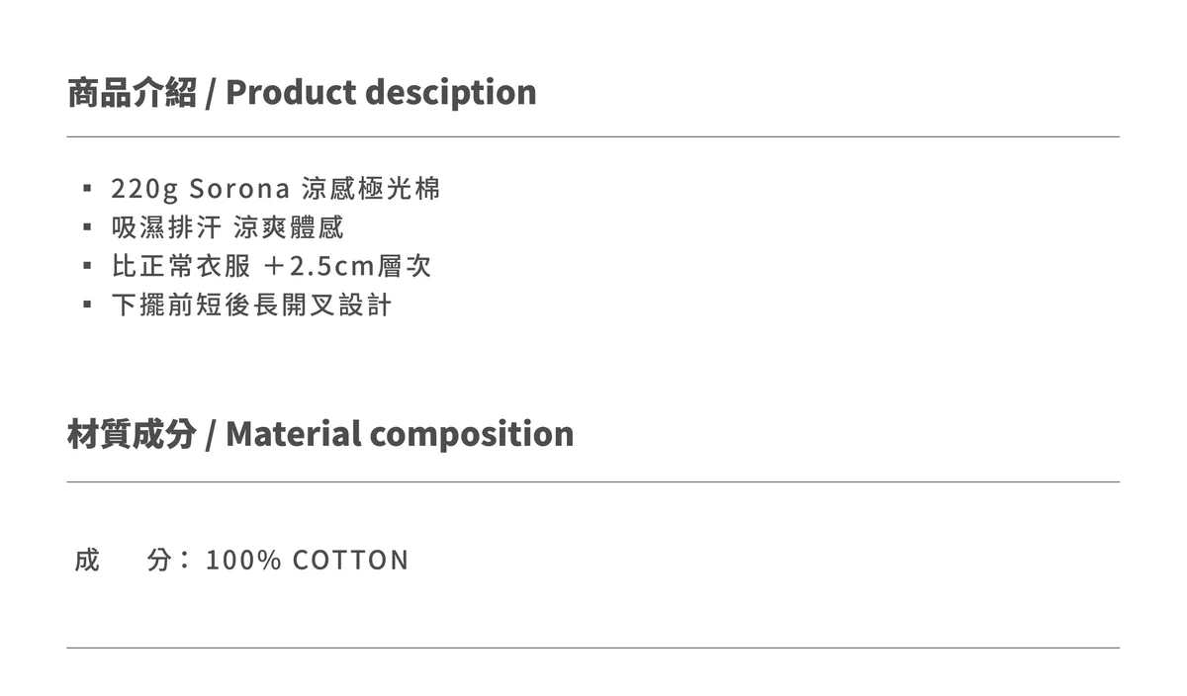Image resolution: width=1187 pixels, height=696 pixels.
Task: Click the divider line under Material composition
Action: 593,481
